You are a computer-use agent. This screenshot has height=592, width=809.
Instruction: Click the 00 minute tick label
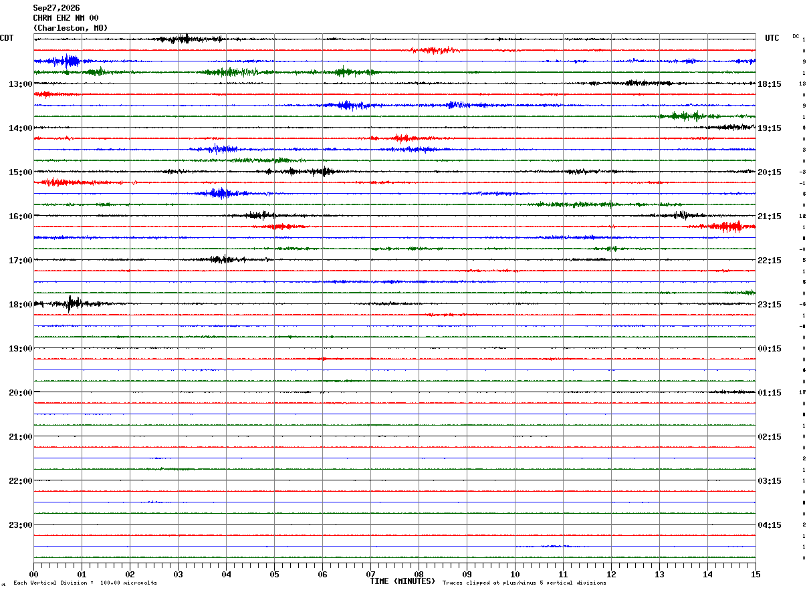coord(33,575)
